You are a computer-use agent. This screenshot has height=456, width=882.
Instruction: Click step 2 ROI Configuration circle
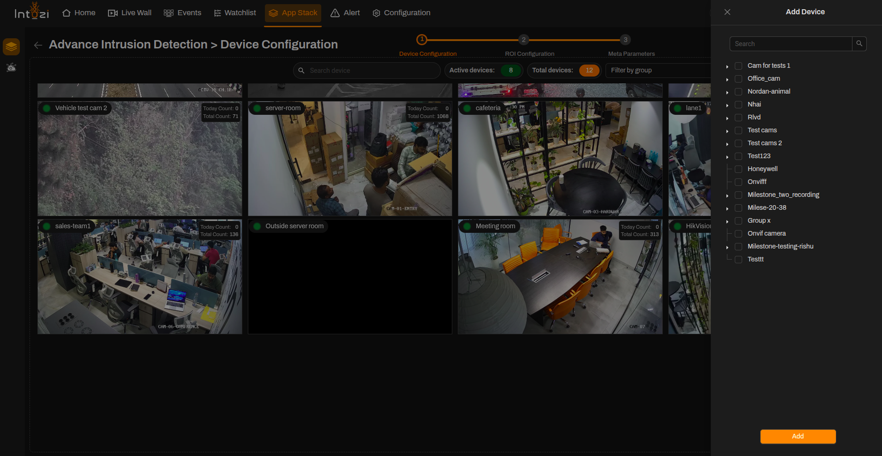[x=523, y=40]
